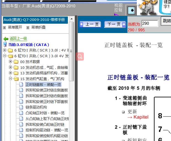Click blue heading 正时链盖板 - 装配一览
Image resolution: width=171 pixels, height=141 pixels.
click(x=138, y=77)
